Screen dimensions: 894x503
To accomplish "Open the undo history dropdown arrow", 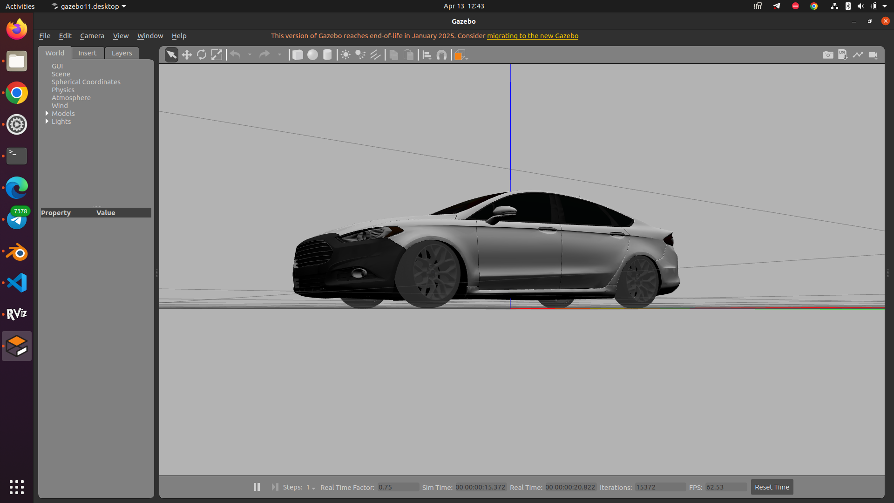I will click(250, 55).
